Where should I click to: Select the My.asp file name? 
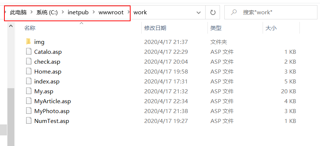[x=44, y=91]
